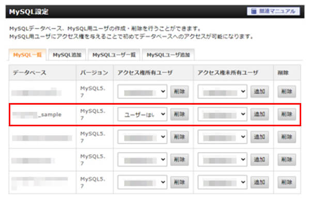Expand non-access user dropdown in the _sample row
This screenshot has height=200, width=310.
click(x=222, y=114)
